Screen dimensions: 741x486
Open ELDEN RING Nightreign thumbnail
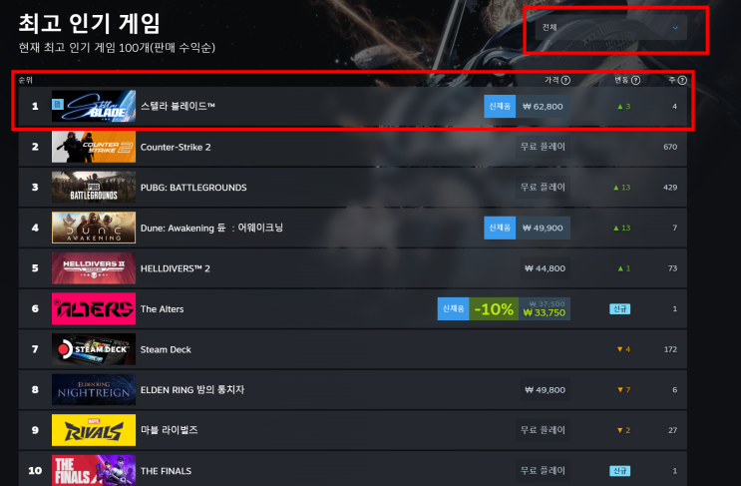(94, 389)
